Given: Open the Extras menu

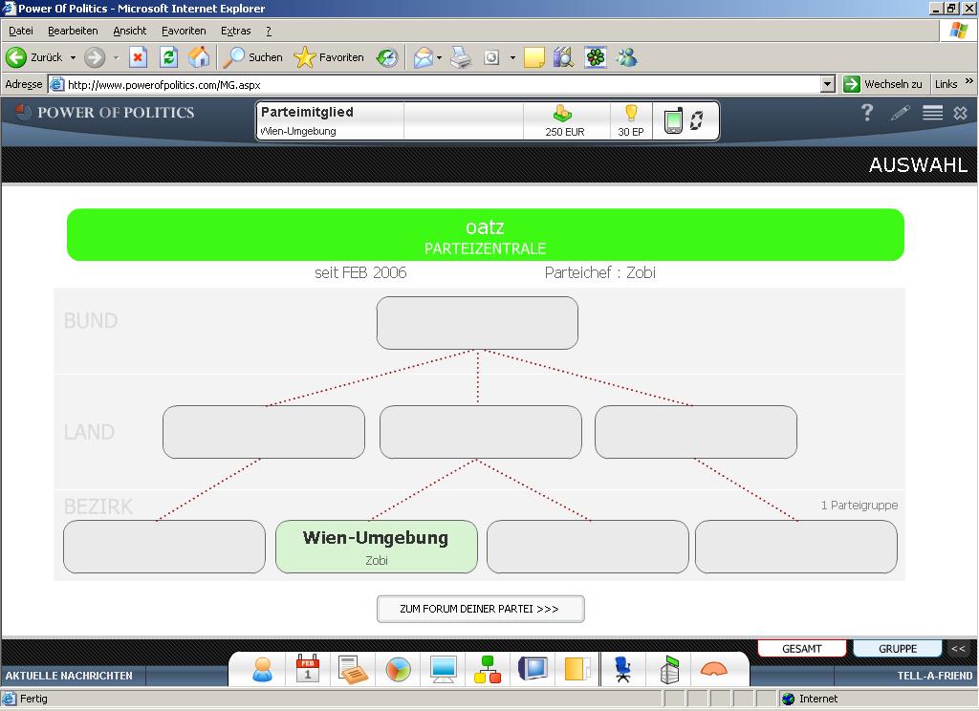Looking at the screenshot, I should (235, 31).
